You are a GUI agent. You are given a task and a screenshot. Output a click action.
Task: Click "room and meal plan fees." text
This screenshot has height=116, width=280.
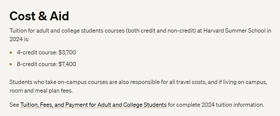[41, 91]
